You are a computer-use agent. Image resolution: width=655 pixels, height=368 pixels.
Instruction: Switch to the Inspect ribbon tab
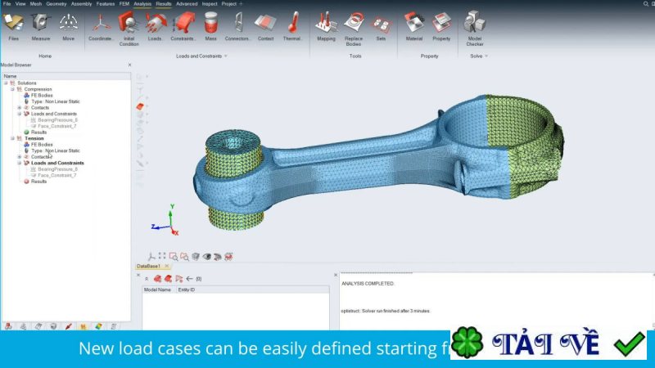tap(210, 4)
